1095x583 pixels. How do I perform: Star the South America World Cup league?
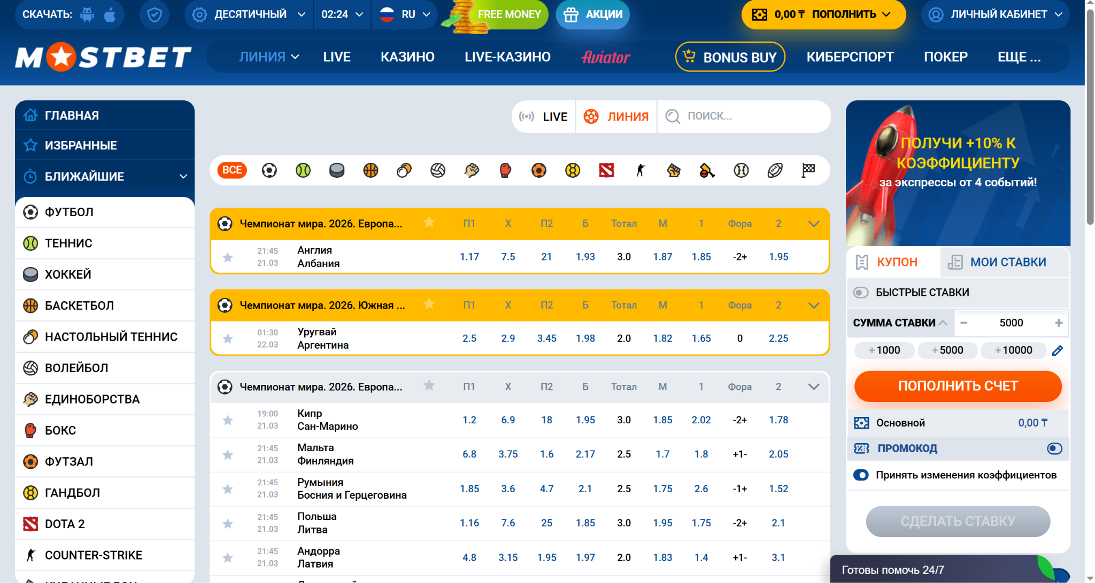429,304
